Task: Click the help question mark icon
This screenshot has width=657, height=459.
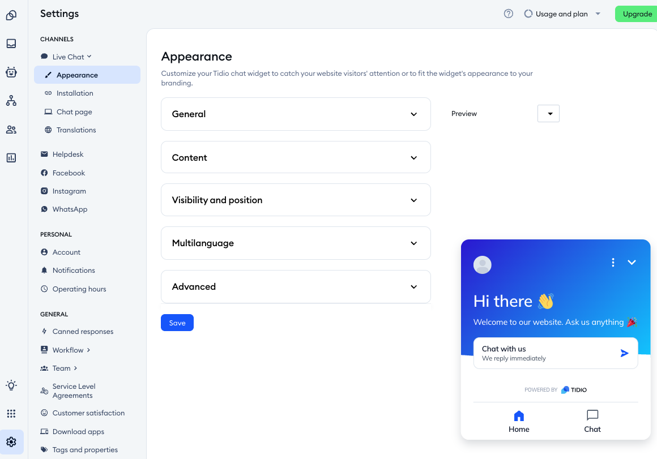Action: coord(508,14)
